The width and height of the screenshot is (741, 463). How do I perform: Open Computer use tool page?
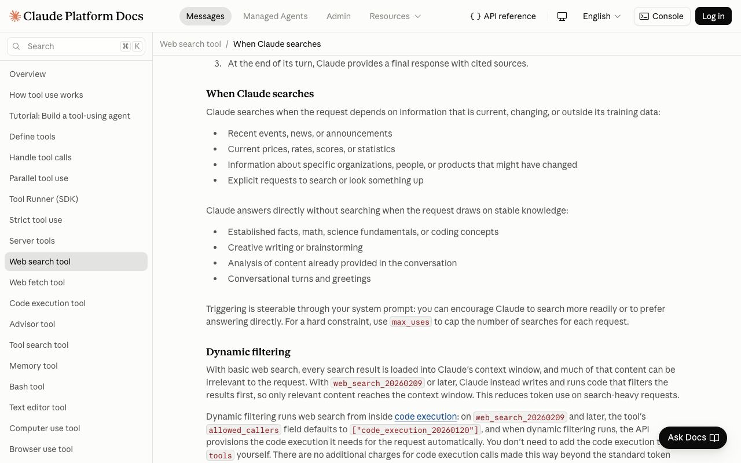coord(76,428)
